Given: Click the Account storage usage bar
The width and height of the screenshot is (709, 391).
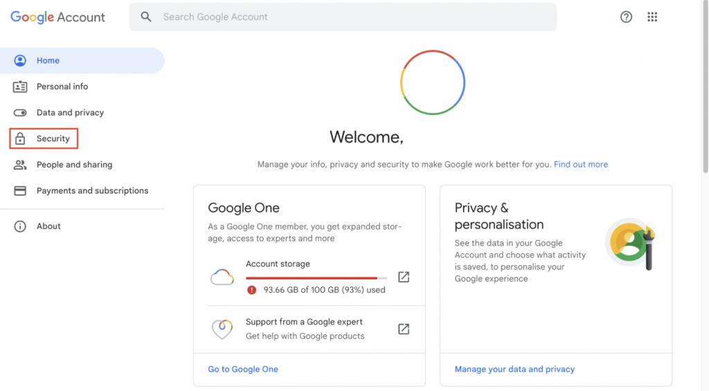Looking at the screenshot, I should coord(316,278).
